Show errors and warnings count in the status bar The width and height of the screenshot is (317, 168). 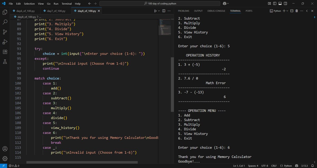coord(14,166)
